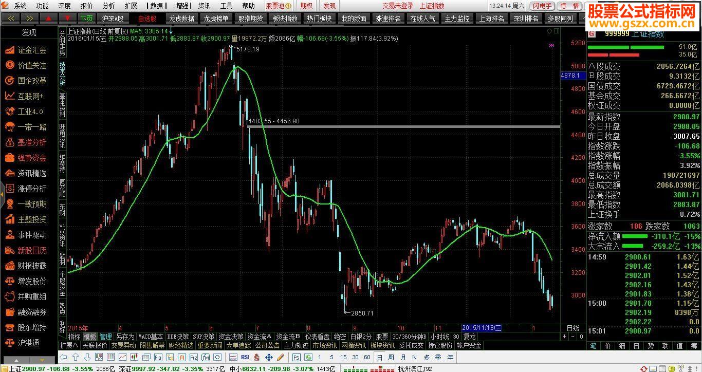The width and height of the screenshot is (702, 372).
Task: Switch to 龙虎榜单 tab
Action: (x=216, y=18)
